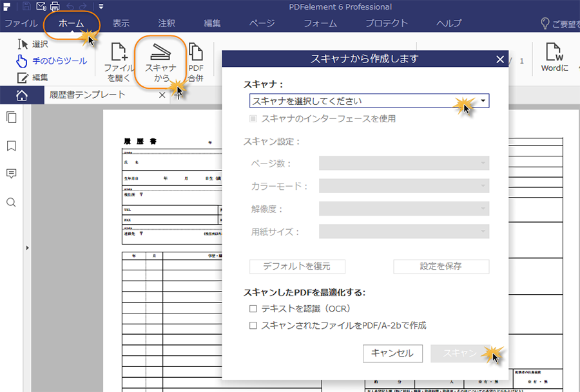The width and height of the screenshot is (580, 392).
Task: Open the 編集 ribbon tab
Action: click(x=212, y=23)
